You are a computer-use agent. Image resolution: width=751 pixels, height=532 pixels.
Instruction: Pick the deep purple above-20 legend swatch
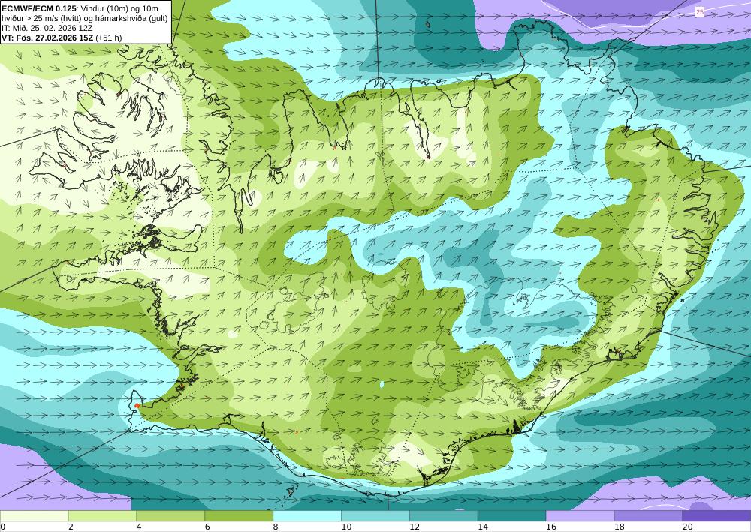[716, 515]
